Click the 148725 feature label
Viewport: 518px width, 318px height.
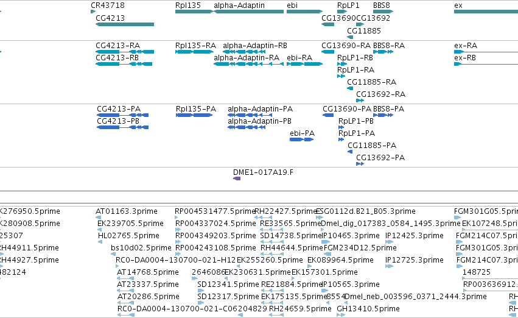click(476, 272)
